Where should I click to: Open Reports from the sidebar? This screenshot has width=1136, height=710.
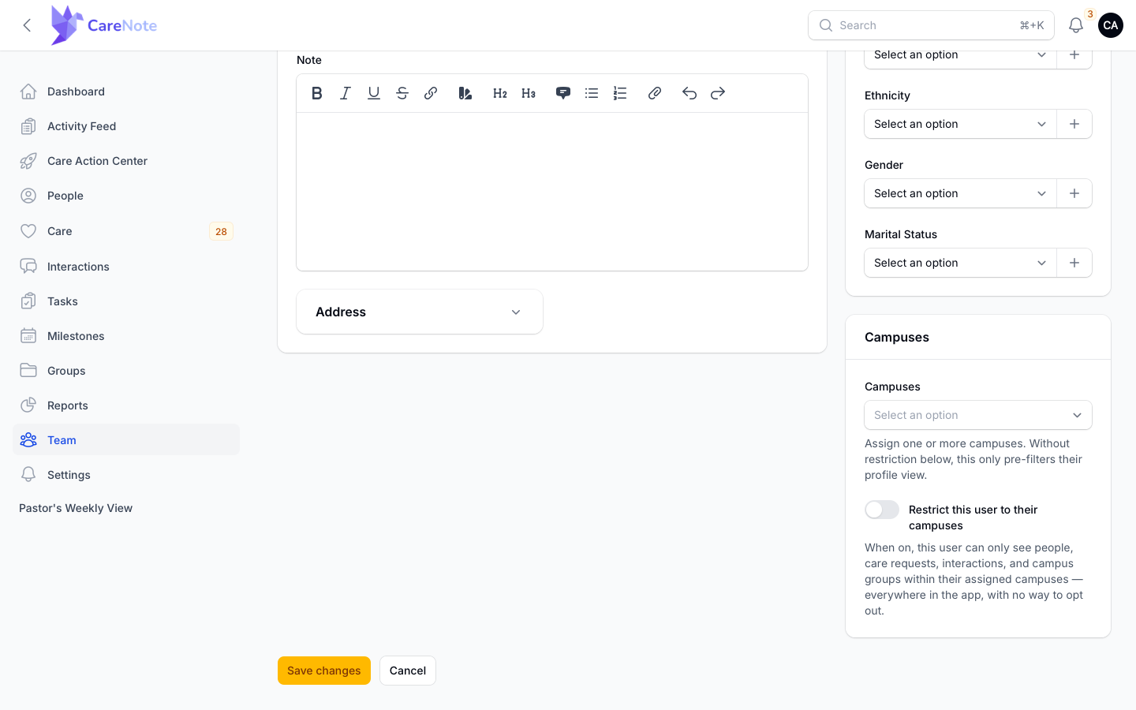click(x=126, y=405)
